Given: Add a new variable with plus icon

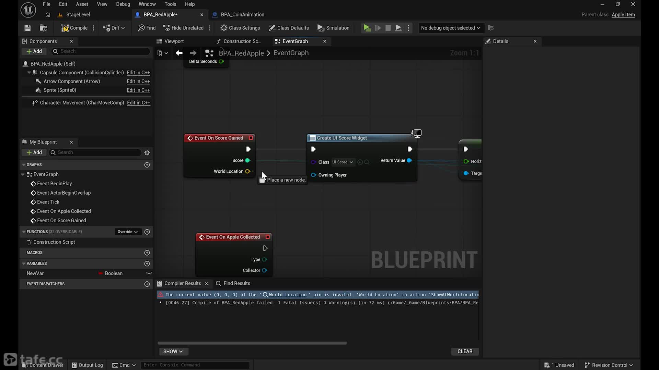Looking at the screenshot, I should point(147,264).
